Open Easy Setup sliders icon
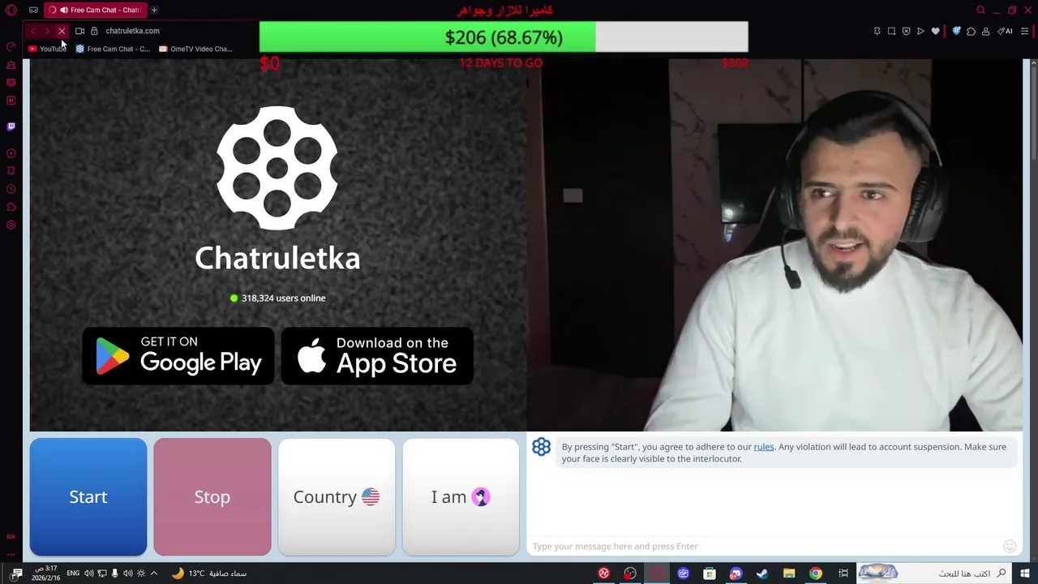 point(1025,31)
